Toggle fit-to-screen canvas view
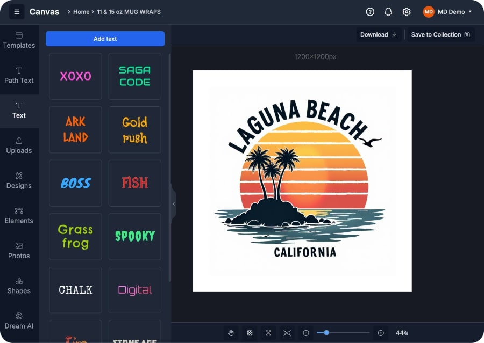 coord(268,333)
